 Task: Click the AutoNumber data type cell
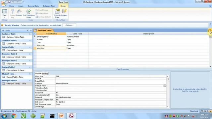[77, 37]
